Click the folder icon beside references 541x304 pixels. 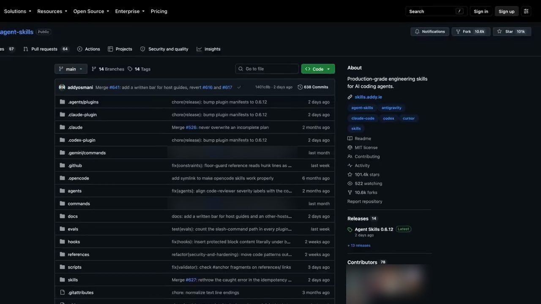tap(62, 254)
